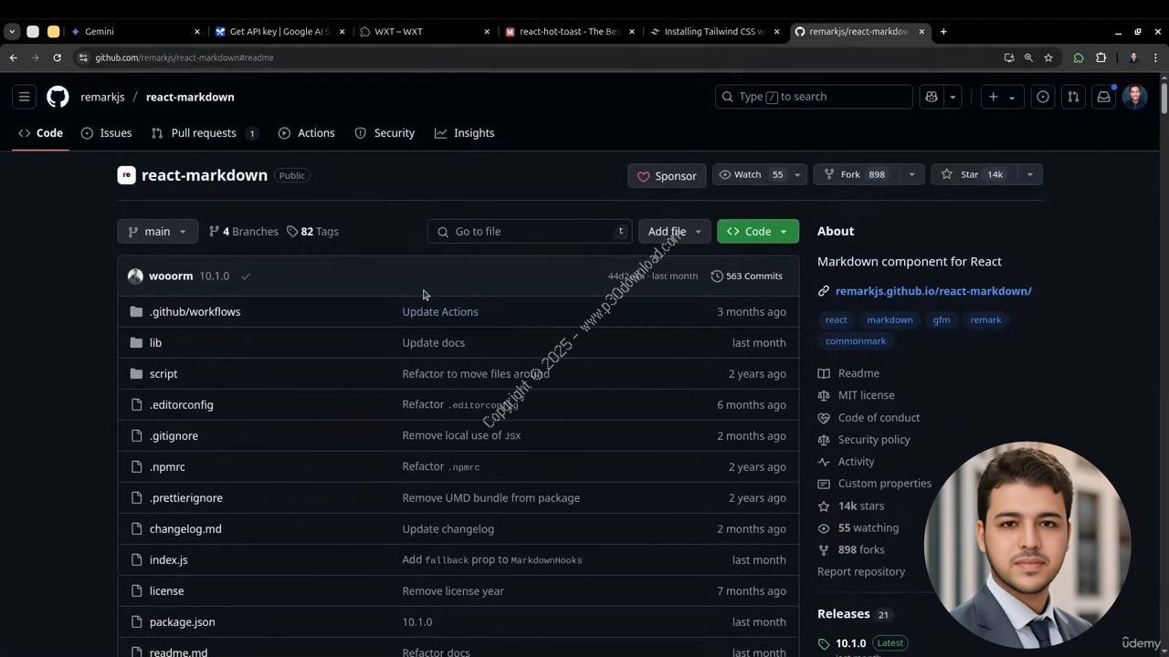Open the package.json file
Screen dimensions: 1169x657
pyautogui.click(x=183, y=622)
